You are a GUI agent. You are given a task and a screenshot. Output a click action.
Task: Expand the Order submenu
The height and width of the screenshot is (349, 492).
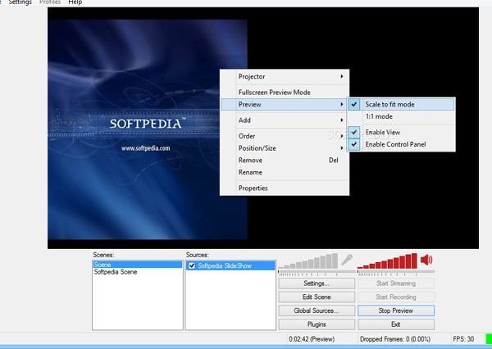point(285,136)
